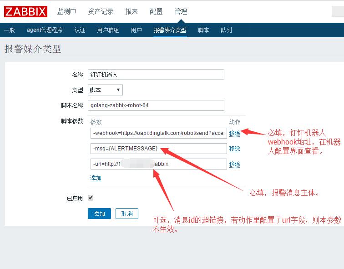Screen dimensions: 344x269
Task: Go to the agent代理程序 submenu tab
Action: coord(45,30)
